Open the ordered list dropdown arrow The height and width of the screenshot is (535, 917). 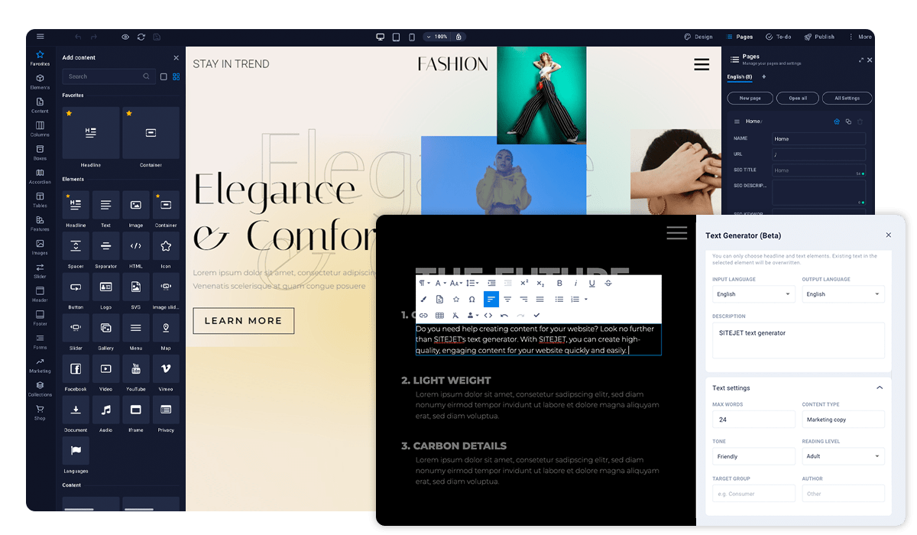586,299
